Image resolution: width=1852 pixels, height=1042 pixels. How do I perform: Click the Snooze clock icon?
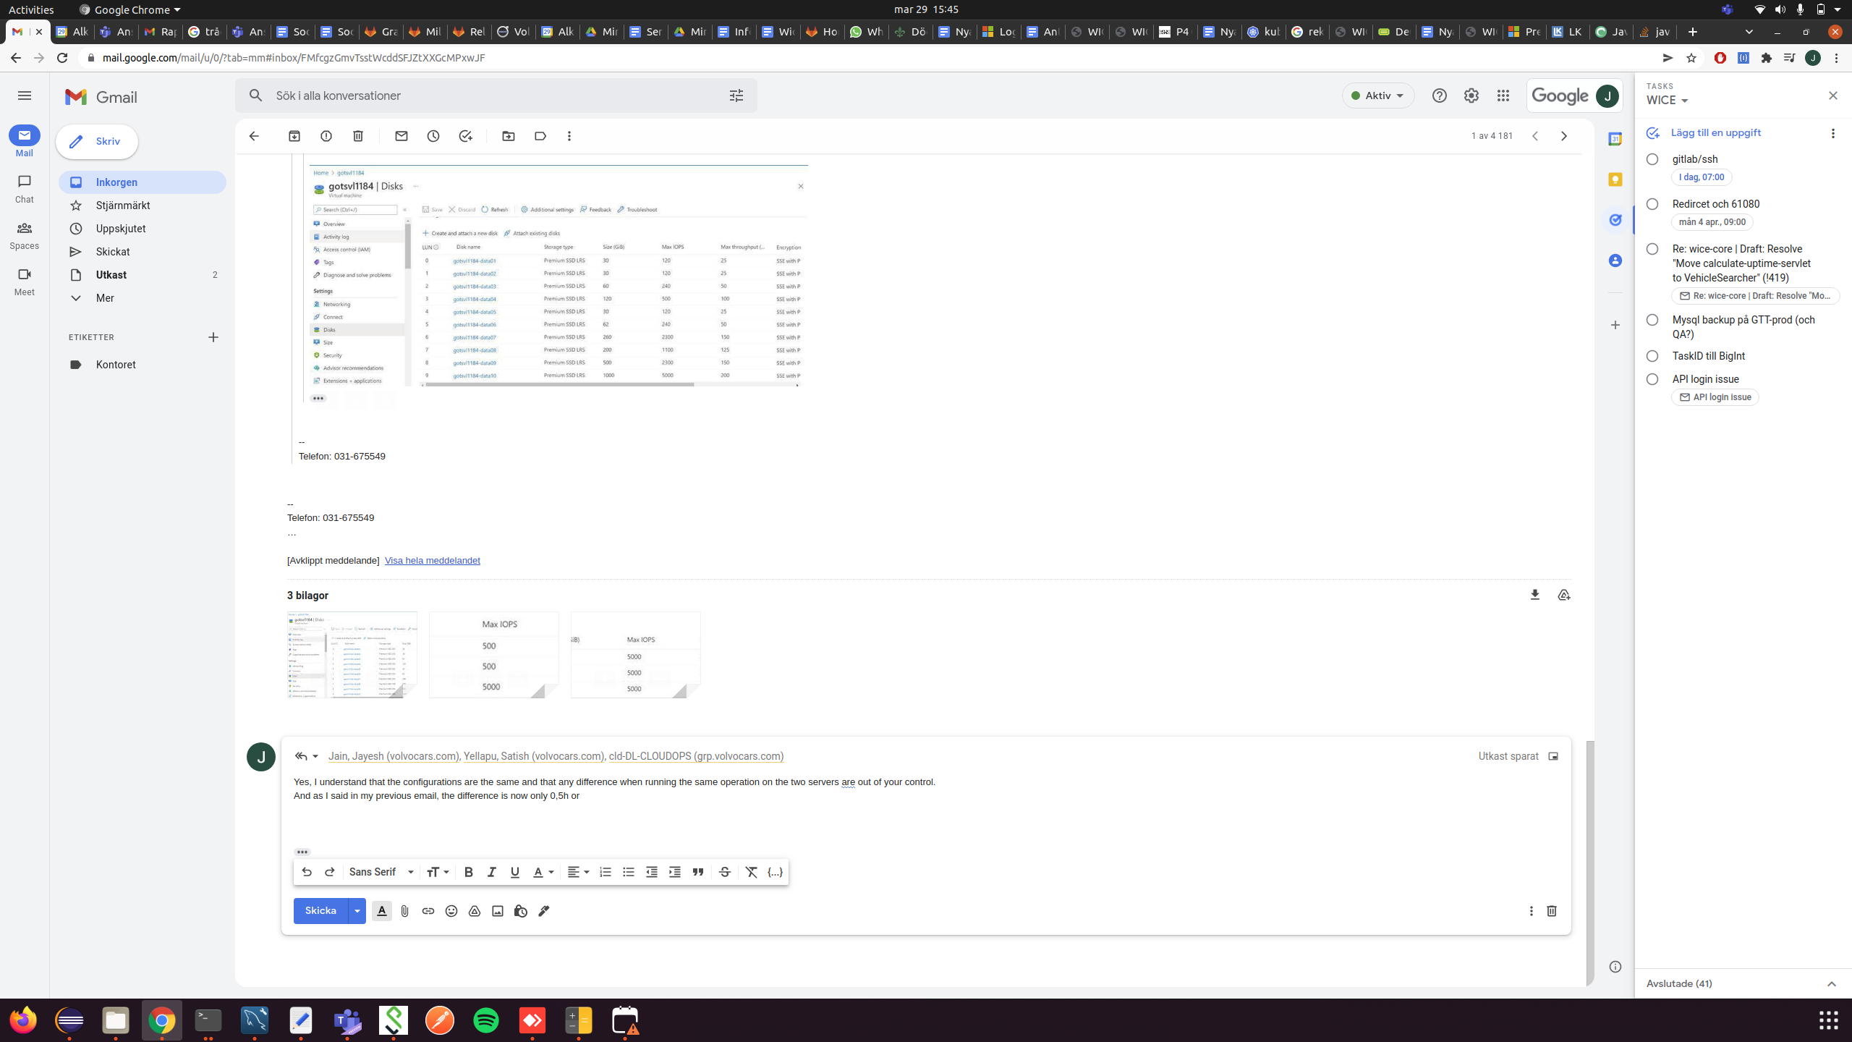point(433,136)
